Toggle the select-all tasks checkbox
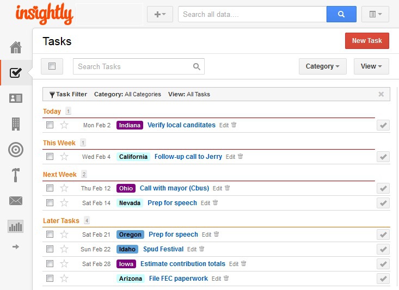The height and width of the screenshot is (290, 399). click(x=52, y=66)
